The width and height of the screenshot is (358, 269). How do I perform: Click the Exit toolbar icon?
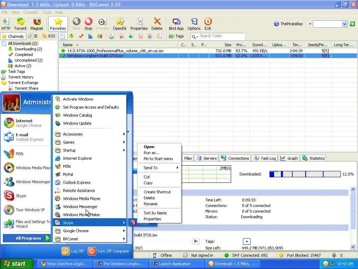[x=208, y=24]
